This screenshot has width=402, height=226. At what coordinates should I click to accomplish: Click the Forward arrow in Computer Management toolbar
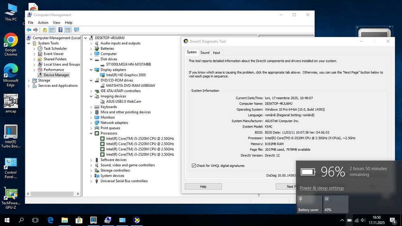pyautogui.click(x=36, y=30)
